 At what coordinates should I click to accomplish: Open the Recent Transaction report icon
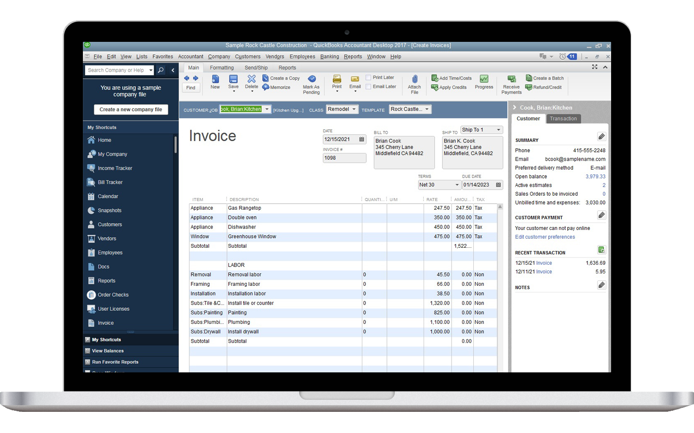click(601, 250)
